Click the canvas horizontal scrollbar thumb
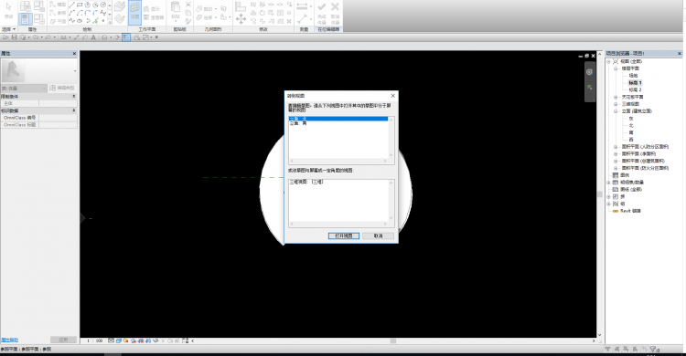Screen dimensions: 686x356 tap(393, 340)
